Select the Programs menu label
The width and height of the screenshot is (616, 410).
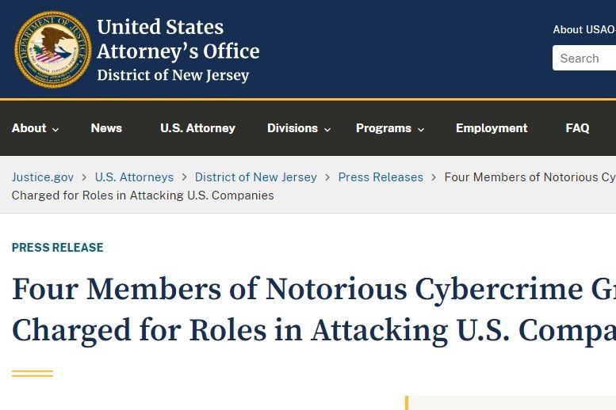click(x=383, y=128)
